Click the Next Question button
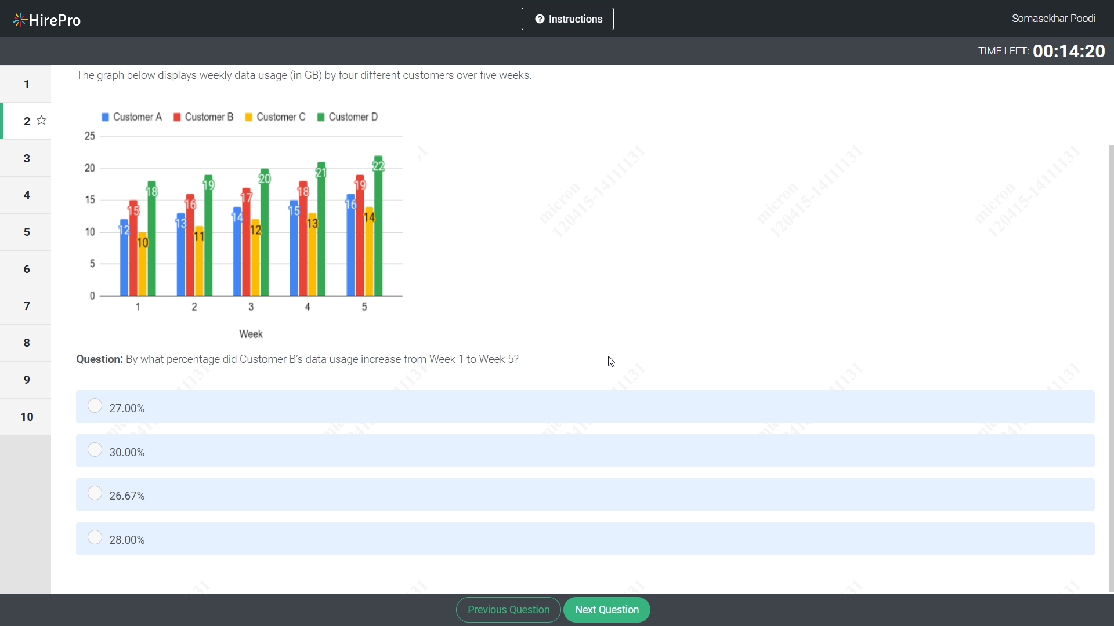This screenshot has height=626, width=1114. point(607,610)
